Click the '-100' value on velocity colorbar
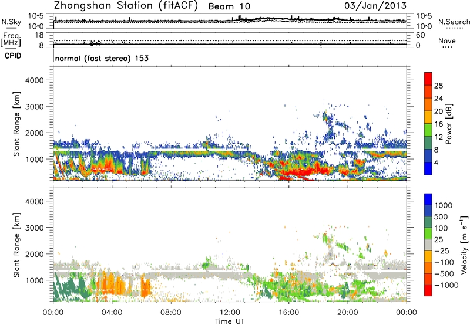 tap(444, 262)
